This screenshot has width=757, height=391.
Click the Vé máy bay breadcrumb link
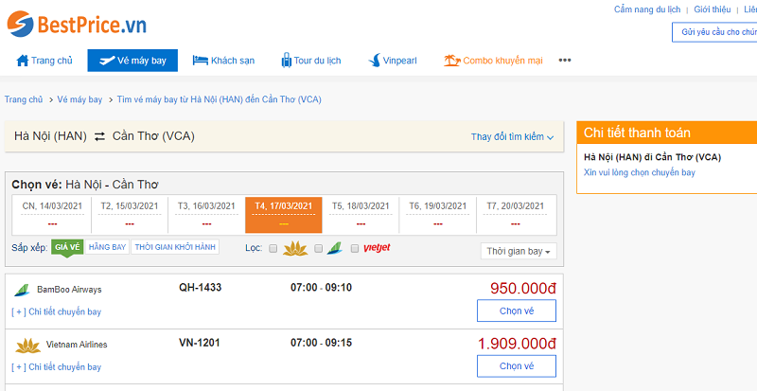point(79,99)
